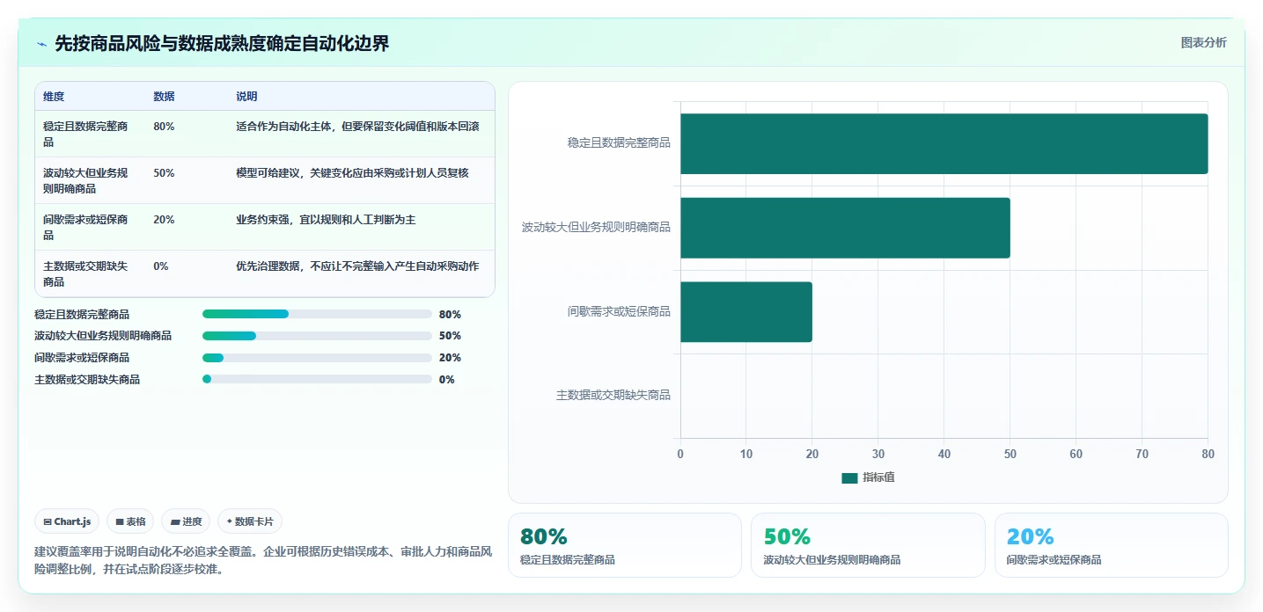Click the x-axis tick label 0
The image size is (1263, 612).
pos(680,454)
